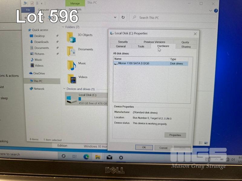The height and width of the screenshot is (181, 242).
Task: Launch Microsoft Edge from the taskbar
Action: pyautogui.click(x=86, y=157)
